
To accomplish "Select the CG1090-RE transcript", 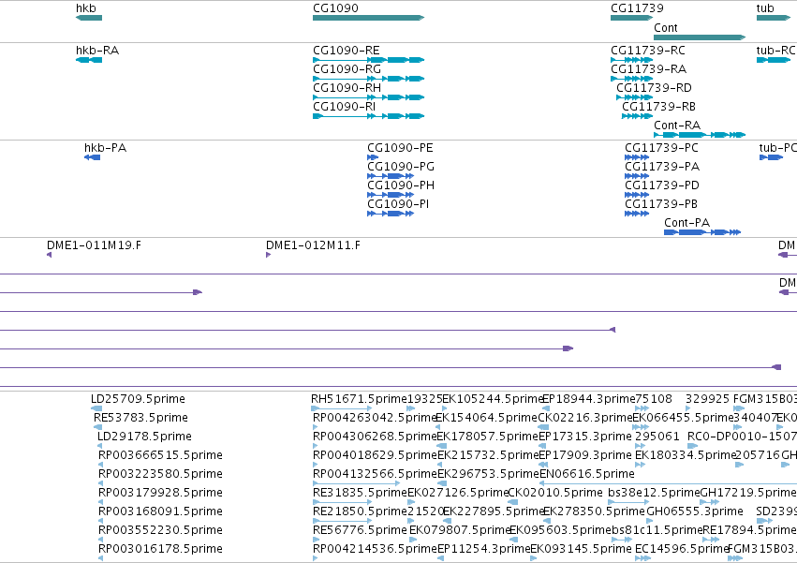I will 368,60.
